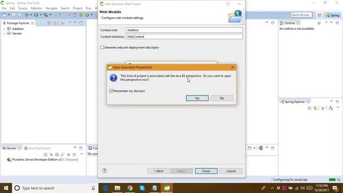This screenshot has height=193, width=343.
Task: Open the notification center icon
Action: 335,188
